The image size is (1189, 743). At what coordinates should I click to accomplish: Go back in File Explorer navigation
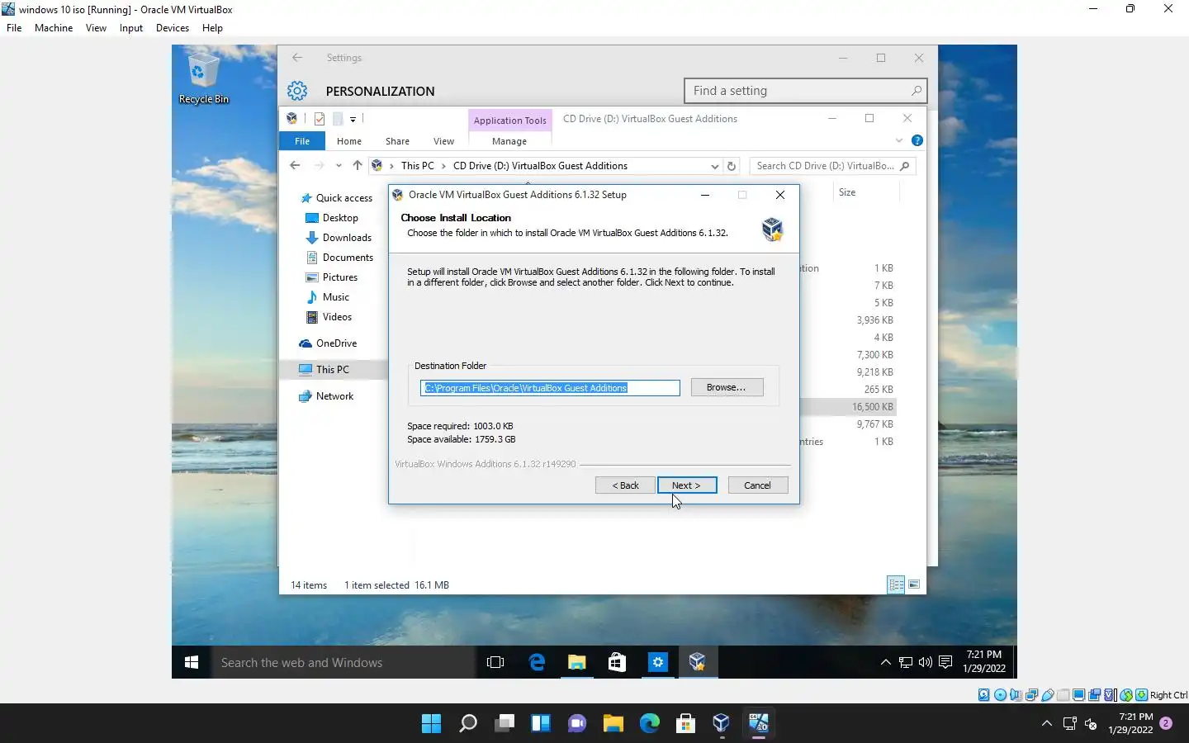click(295, 166)
